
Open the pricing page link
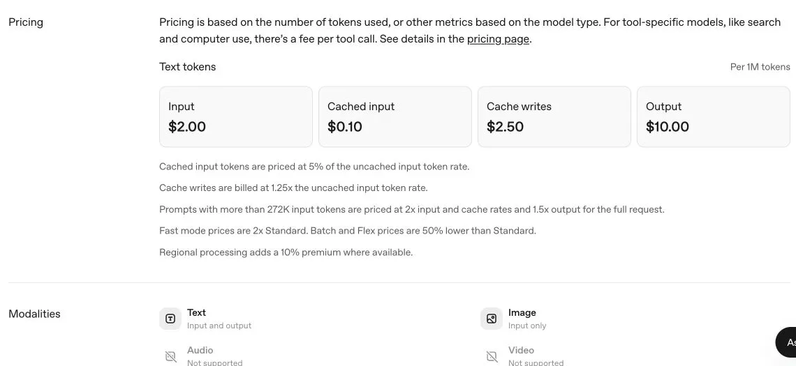point(498,39)
